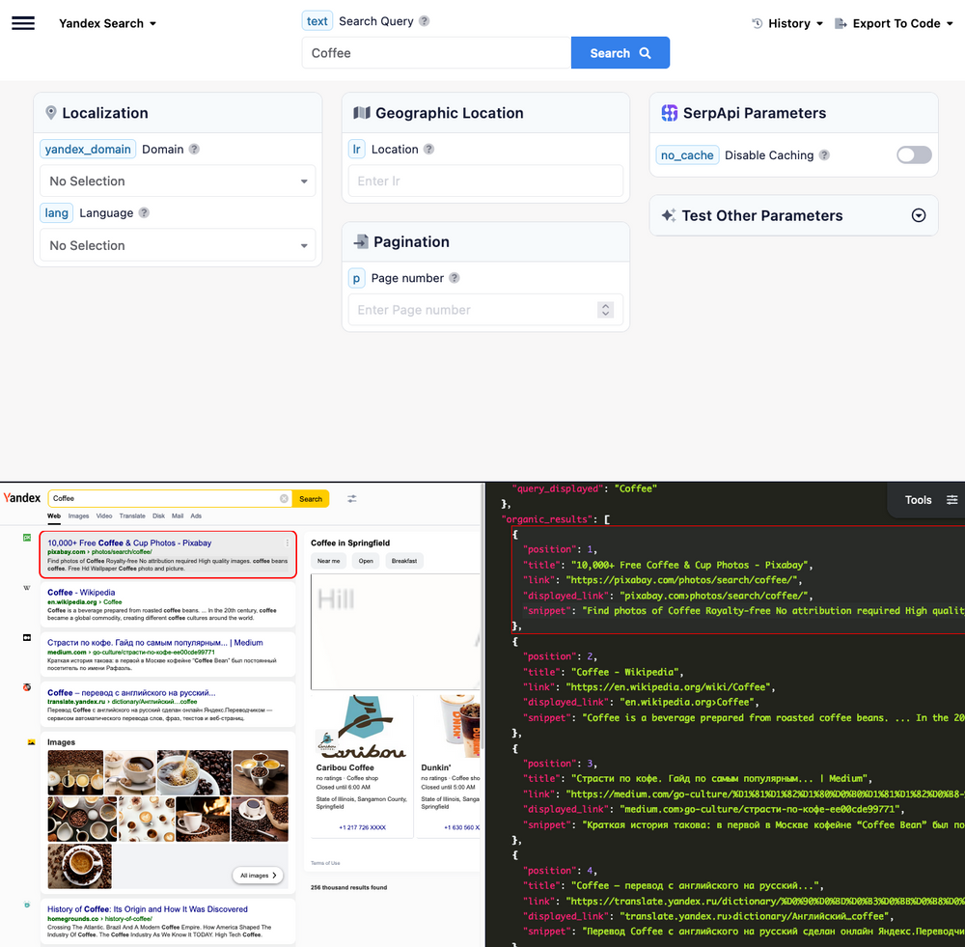Enable the Disable Caching switch

913,154
